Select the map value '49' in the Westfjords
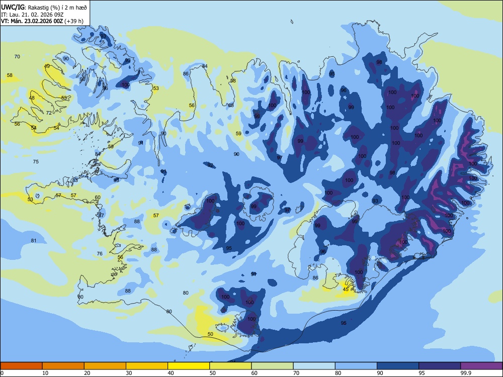503x377 pixels. pyautogui.click(x=47, y=66)
